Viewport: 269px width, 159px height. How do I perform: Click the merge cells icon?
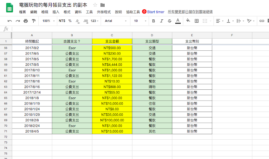205,21
